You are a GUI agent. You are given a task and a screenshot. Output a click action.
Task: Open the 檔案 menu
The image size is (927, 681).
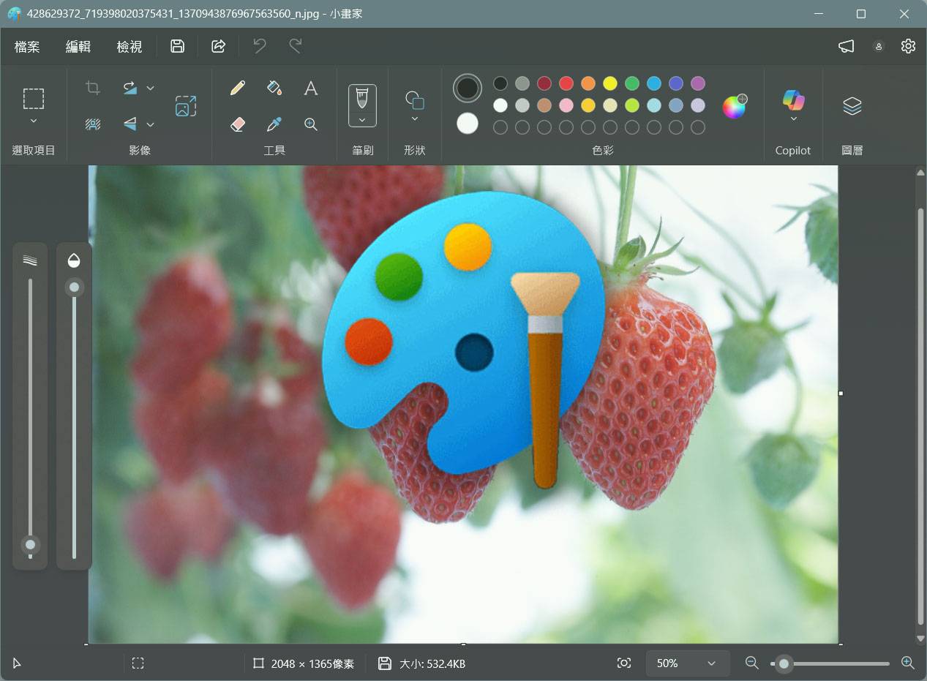point(26,46)
